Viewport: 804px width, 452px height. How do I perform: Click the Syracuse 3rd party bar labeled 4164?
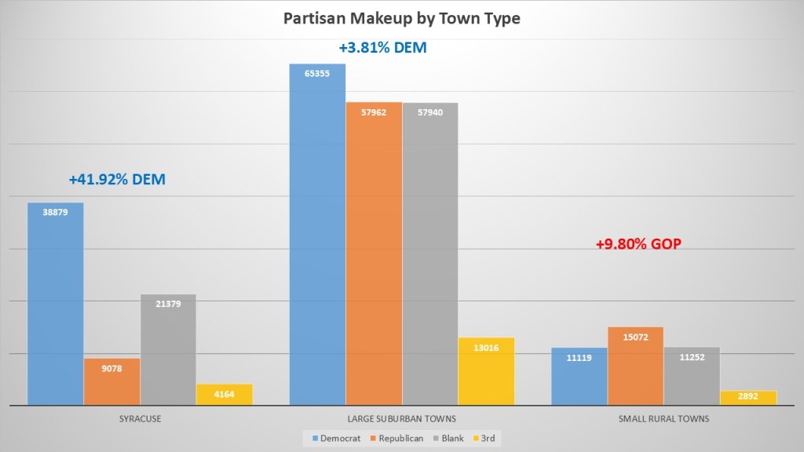pos(225,395)
